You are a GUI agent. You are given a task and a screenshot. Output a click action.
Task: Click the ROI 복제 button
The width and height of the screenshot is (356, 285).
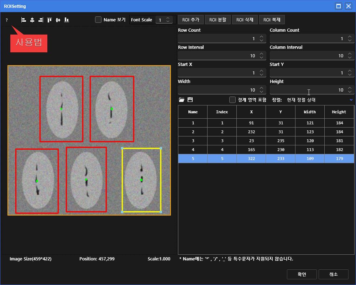click(x=272, y=20)
